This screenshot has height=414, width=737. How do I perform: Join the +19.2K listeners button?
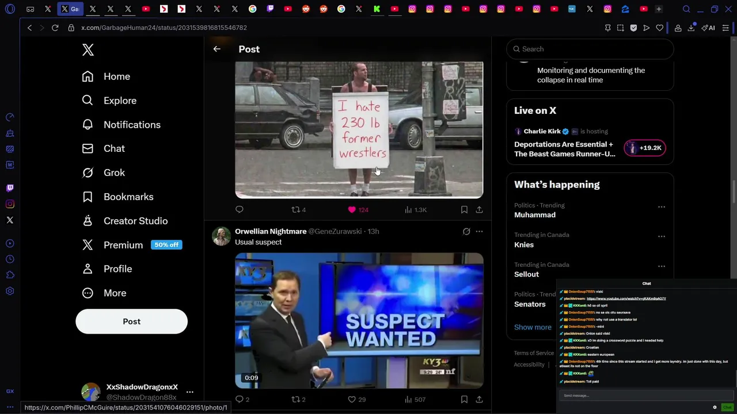point(645,148)
